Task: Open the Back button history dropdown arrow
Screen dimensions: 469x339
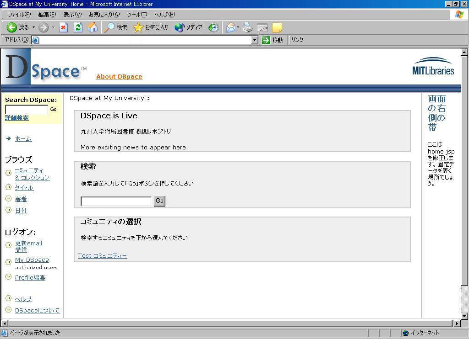Action: pos(33,27)
